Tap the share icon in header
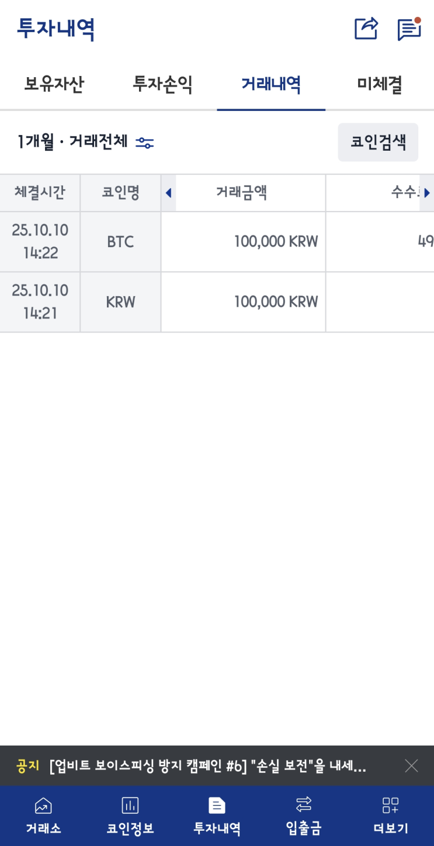 (x=366, y=29)
